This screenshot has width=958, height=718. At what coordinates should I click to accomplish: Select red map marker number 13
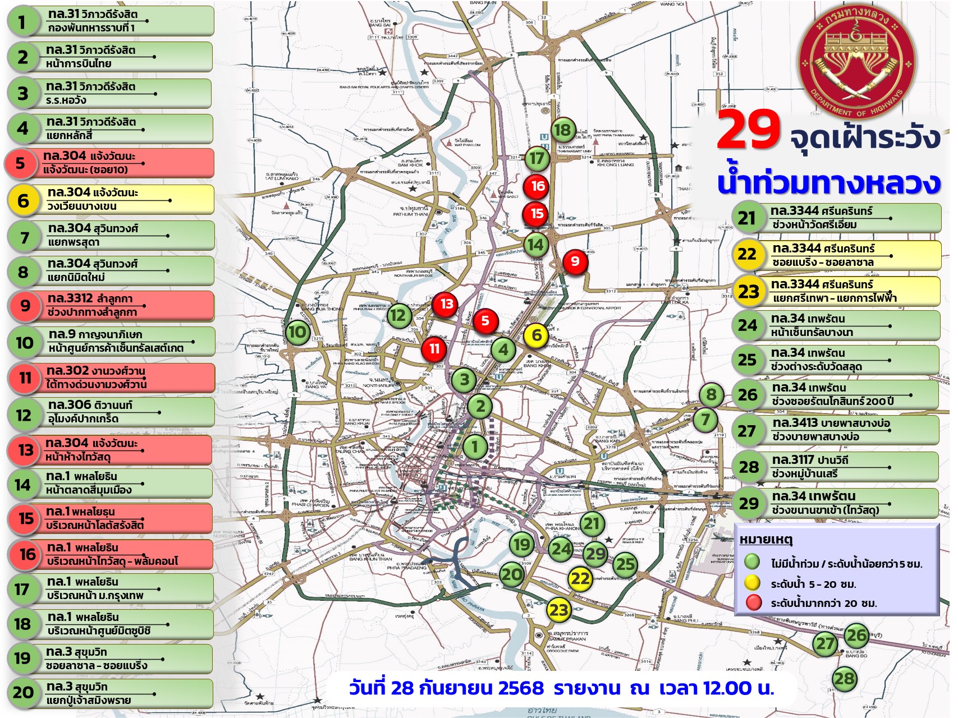446,305
